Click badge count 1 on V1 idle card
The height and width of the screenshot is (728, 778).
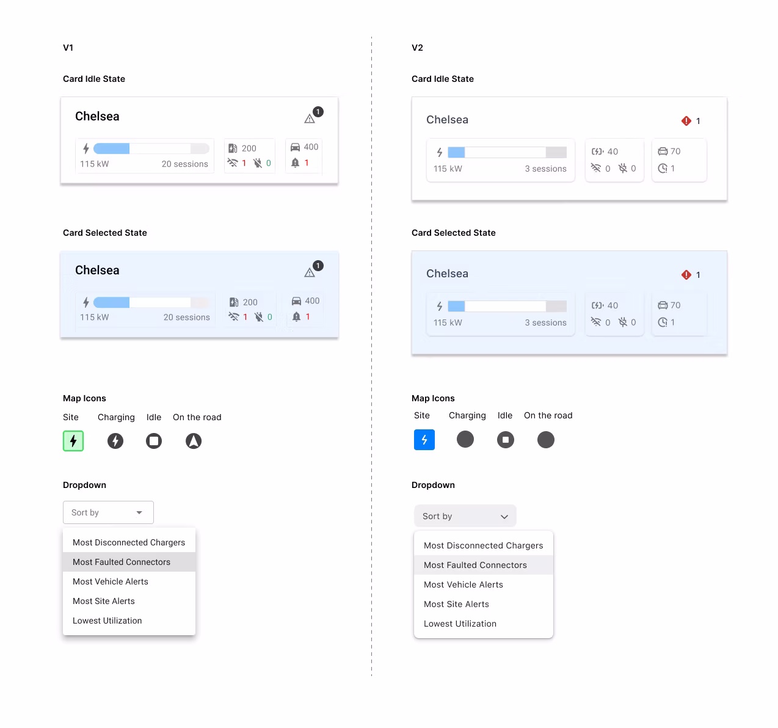318,112
